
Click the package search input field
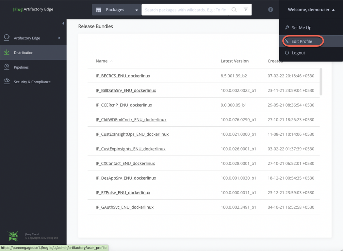coord(185,10)
